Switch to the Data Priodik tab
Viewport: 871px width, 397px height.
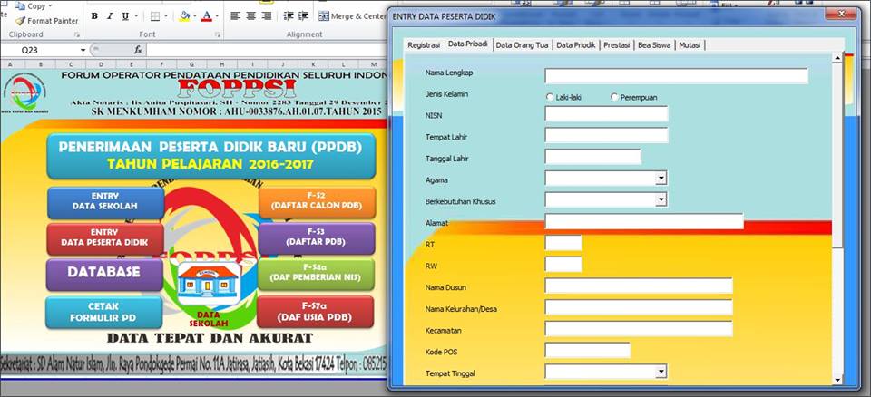click(576, 45)
